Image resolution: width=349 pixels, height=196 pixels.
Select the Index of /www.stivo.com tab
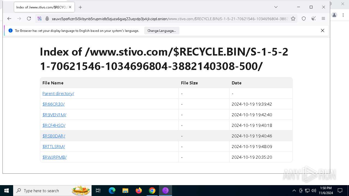(44, 7)
